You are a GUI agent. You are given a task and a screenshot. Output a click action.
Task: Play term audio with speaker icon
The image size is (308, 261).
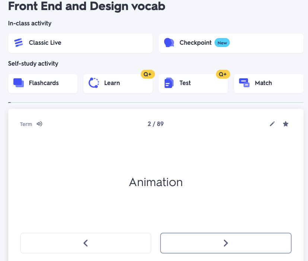[39, 124]
